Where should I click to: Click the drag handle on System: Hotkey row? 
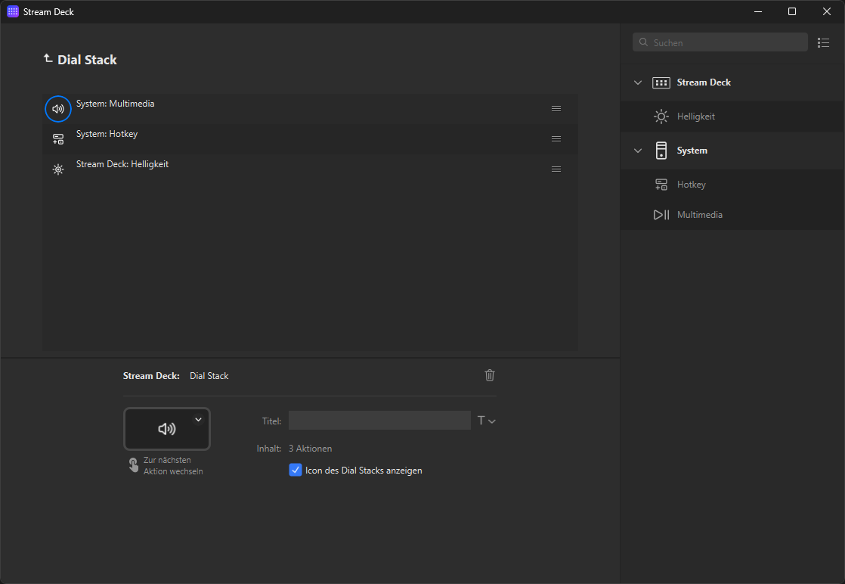pyautogui.click(x=556, y=139)
